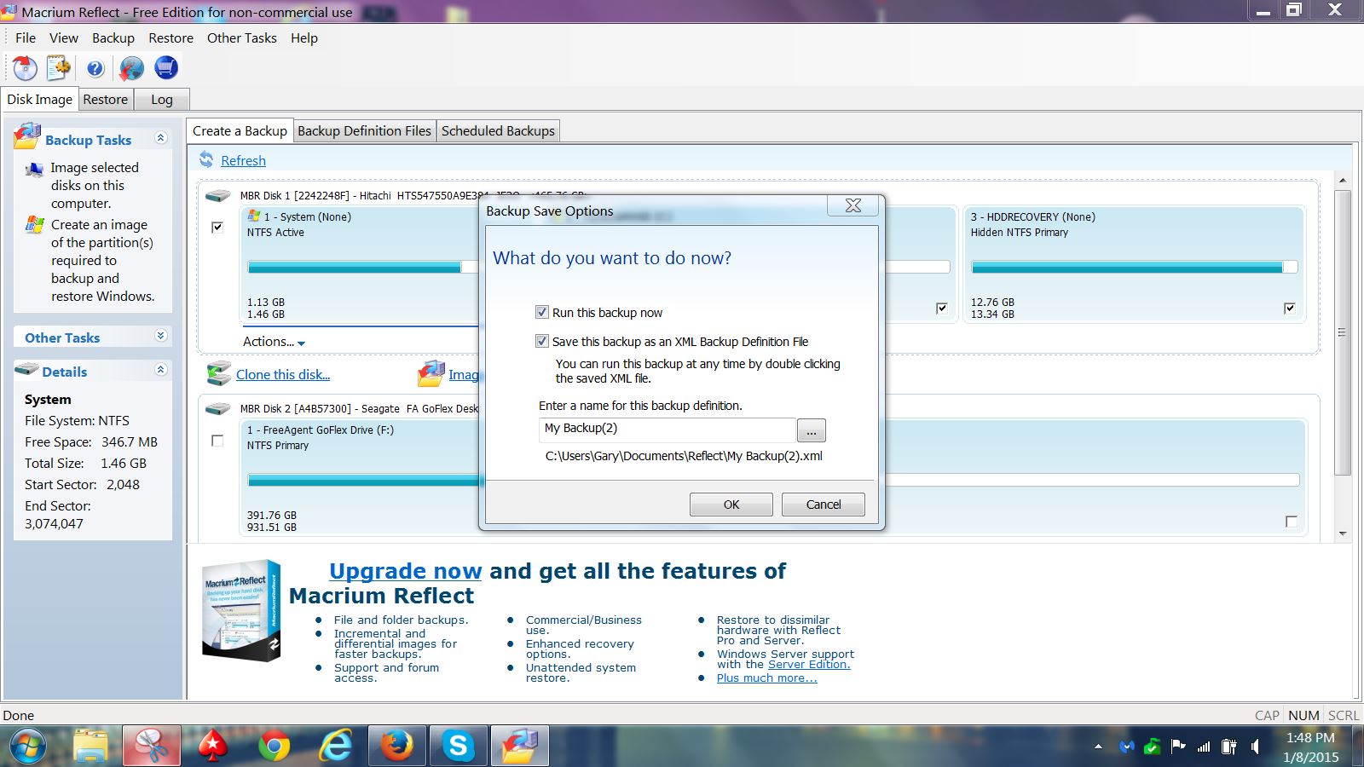Click the MBR Disk 1 Hitachi drive icon

(218, 195)
